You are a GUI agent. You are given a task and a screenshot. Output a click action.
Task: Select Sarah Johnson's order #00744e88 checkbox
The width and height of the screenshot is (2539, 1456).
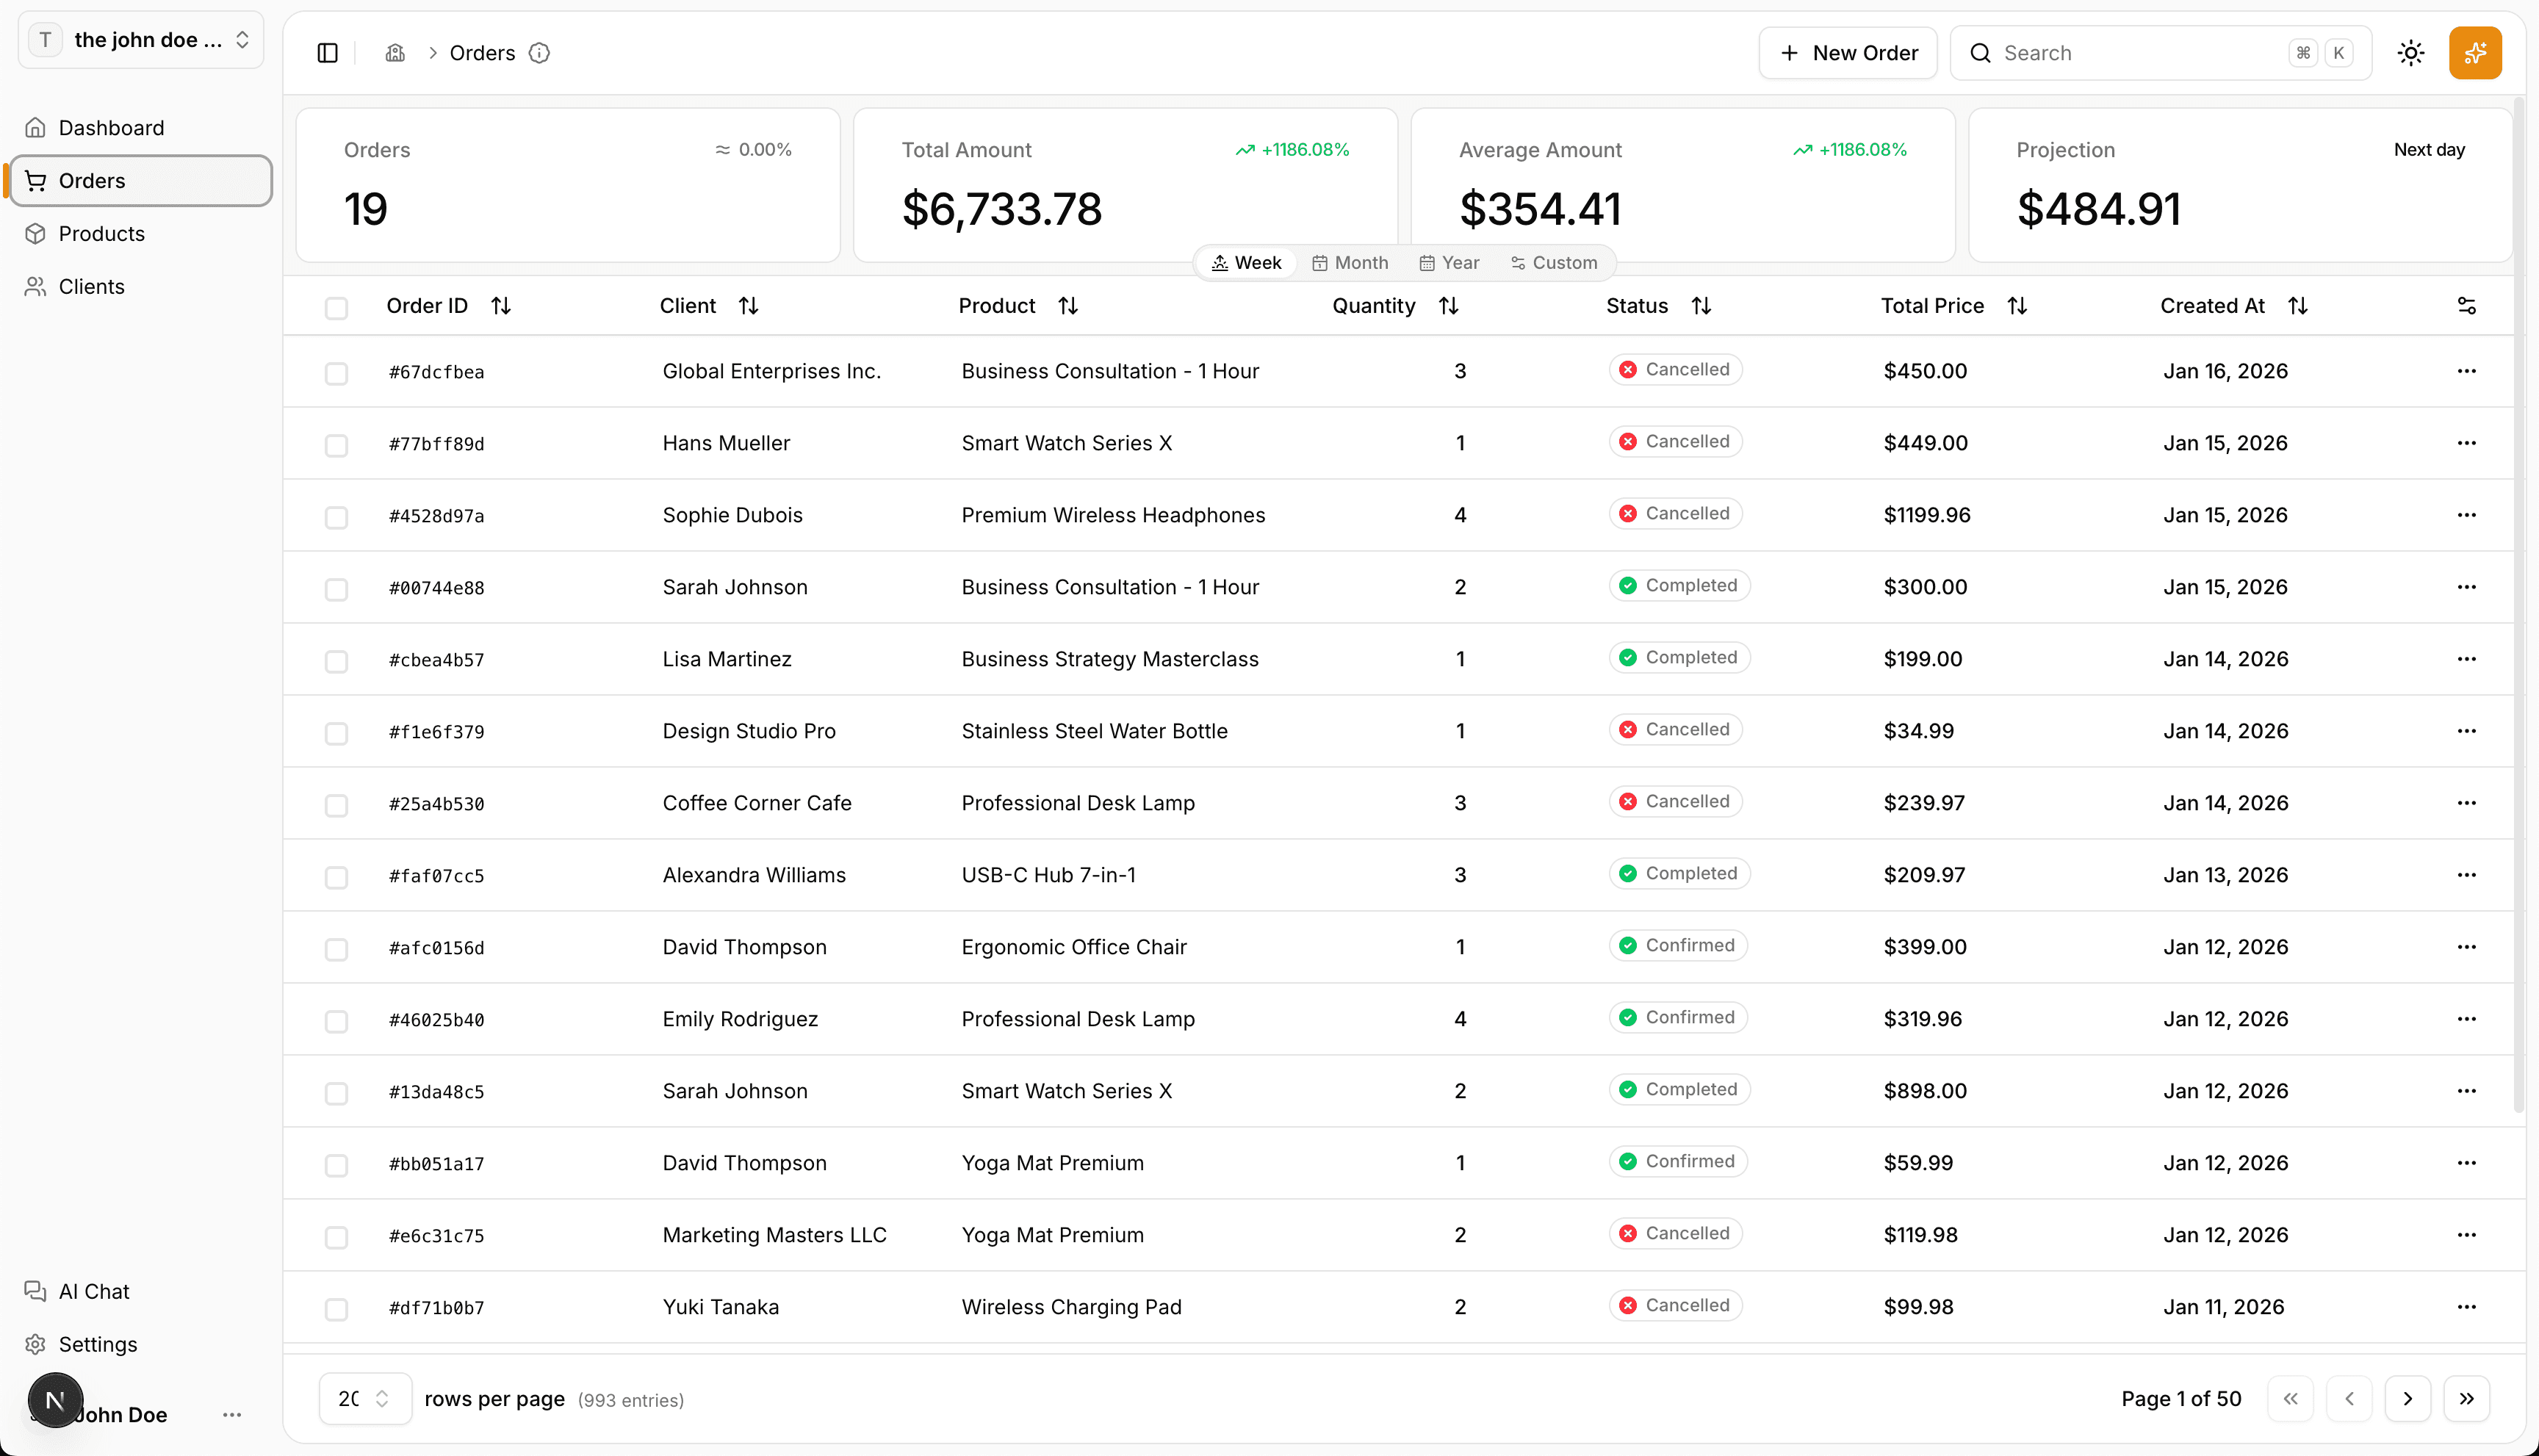click(x=336, y=589)
